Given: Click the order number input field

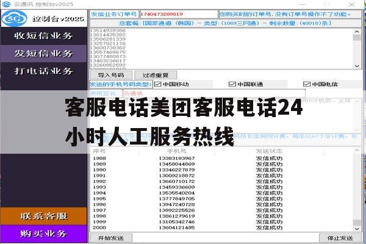Looking at the screenshot, I should [x=179, y=14].
